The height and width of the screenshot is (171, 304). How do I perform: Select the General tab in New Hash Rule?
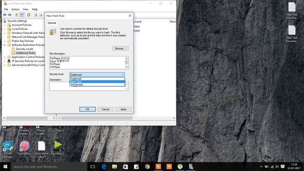52,23
